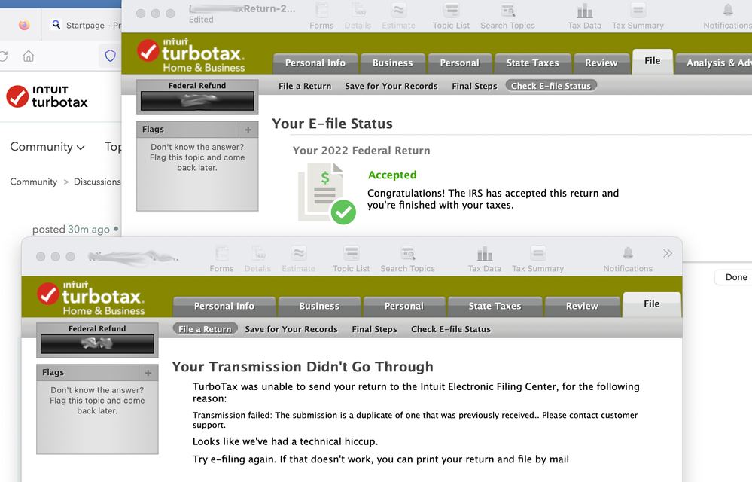This screenshot has height=482, width=752.
Task: Click the "posted 30m ago" text in browser
Action: pos(71,230)
